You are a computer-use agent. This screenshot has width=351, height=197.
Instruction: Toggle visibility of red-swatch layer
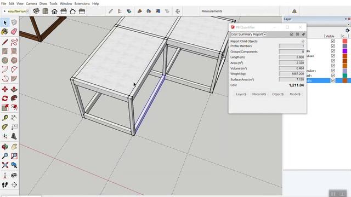tap(333, 41)
